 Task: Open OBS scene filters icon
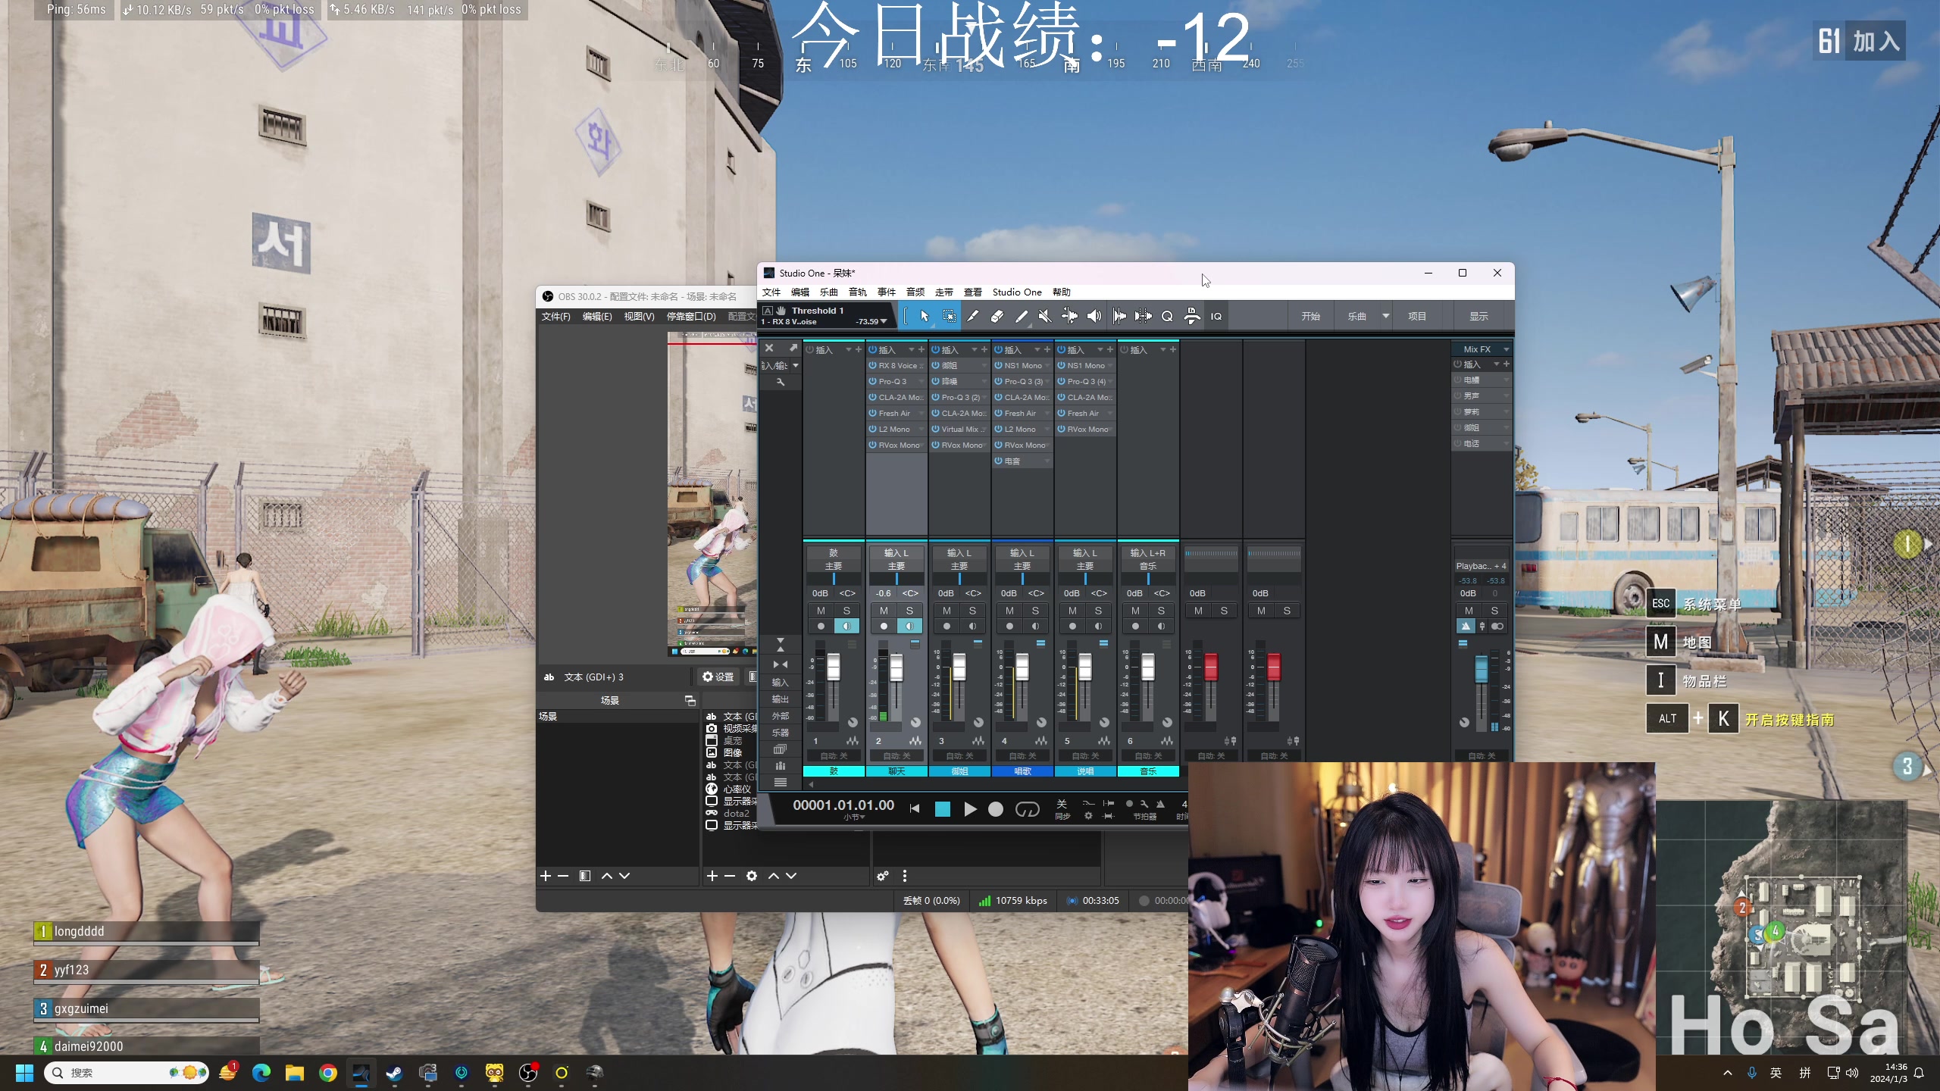coord(585,876)
